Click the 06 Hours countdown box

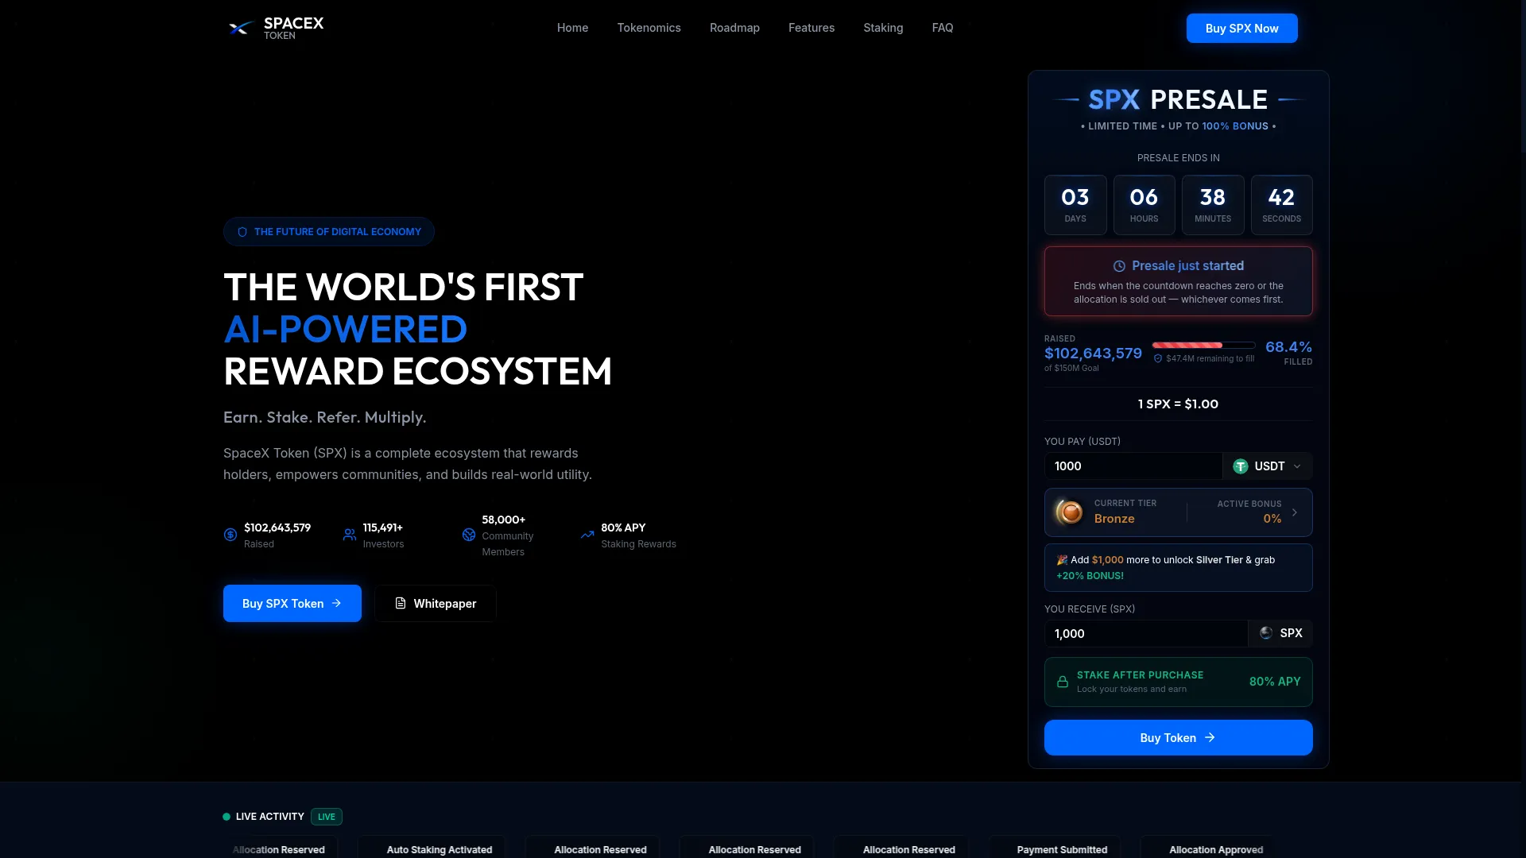coord(1144,205)
